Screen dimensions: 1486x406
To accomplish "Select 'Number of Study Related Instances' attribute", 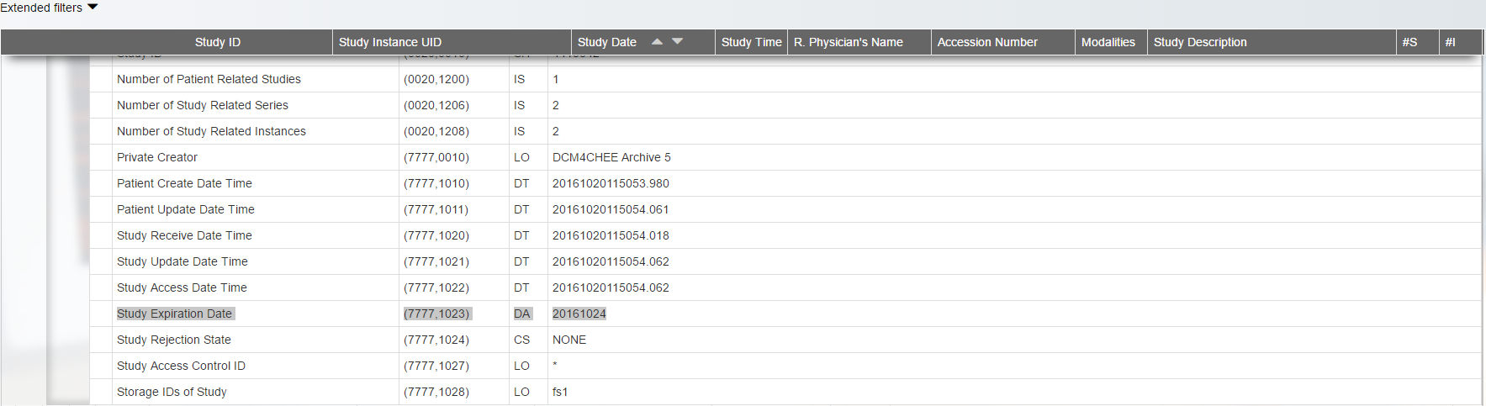I will pos(211,131).
